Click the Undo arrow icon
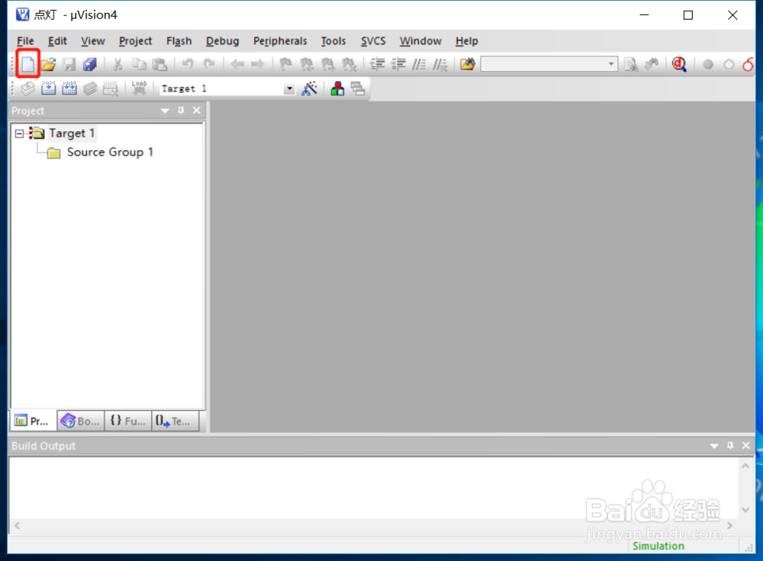This screenshot has height=561, width=763. [188, 64]
